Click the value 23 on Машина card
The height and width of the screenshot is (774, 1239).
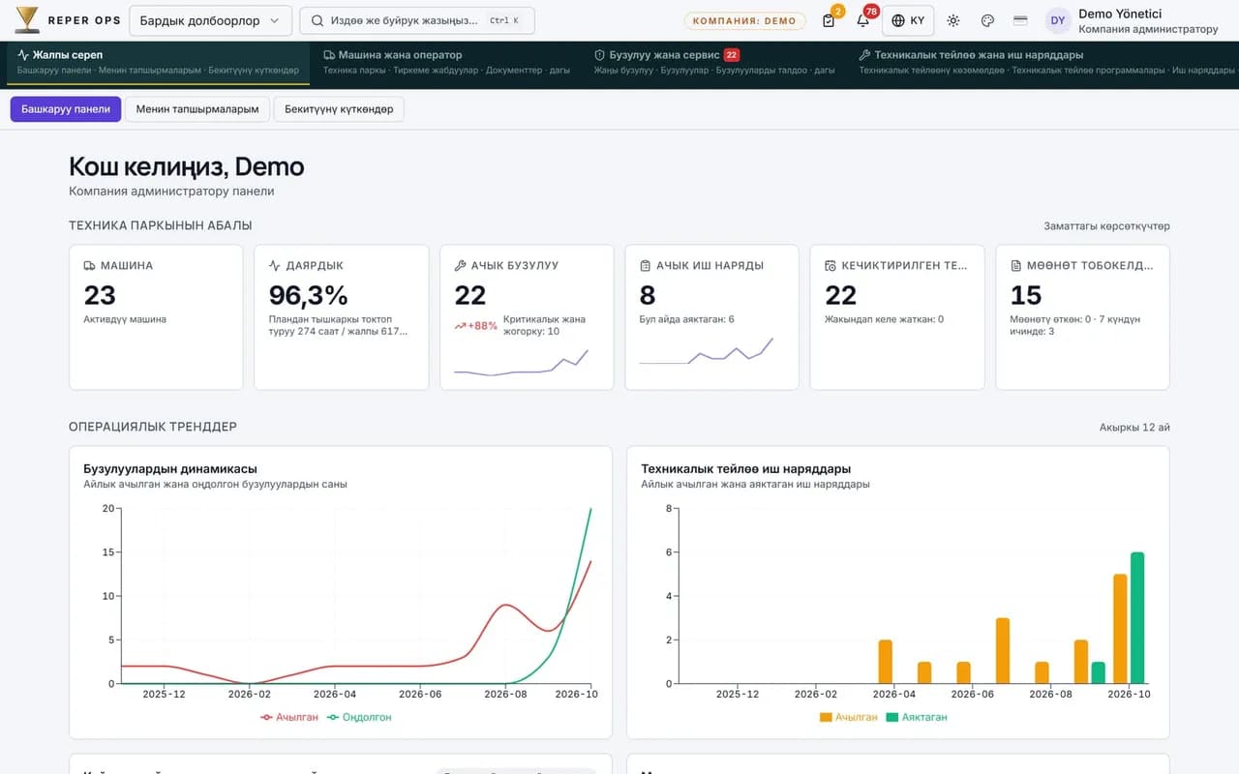100,295
